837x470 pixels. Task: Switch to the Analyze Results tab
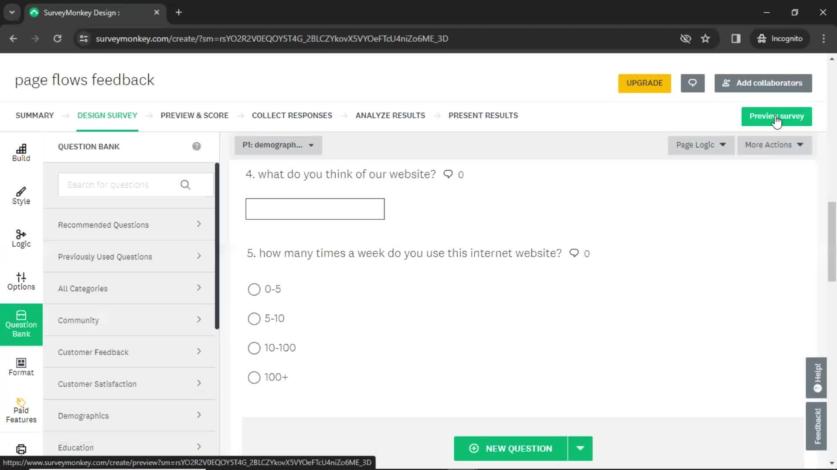click(390, 115)
